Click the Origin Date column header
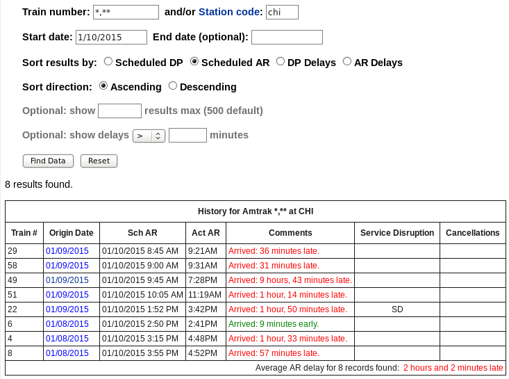Image resolution: width=509 pixels, height=379 pixels. point(72,233)
